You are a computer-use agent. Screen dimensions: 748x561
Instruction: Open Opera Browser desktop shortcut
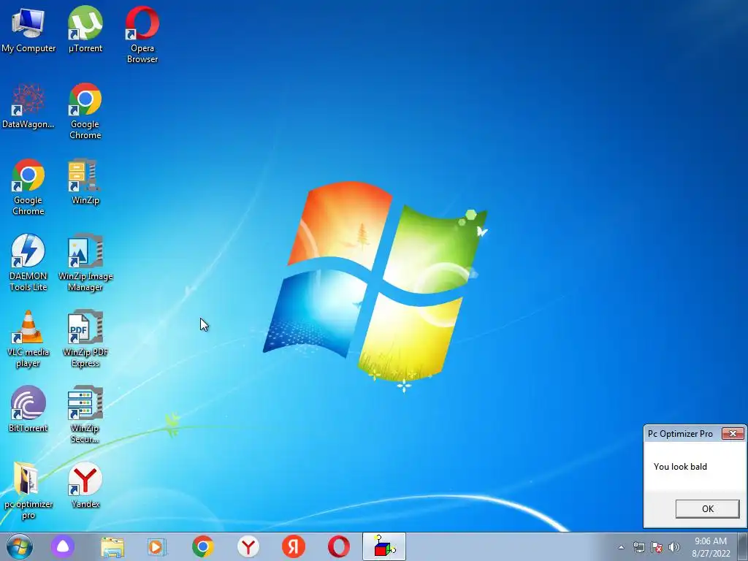pyautogui.click(x=142, y=34)
